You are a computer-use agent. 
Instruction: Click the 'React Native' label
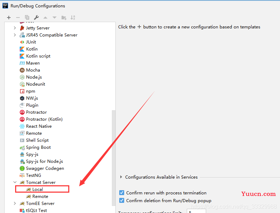pyautogui.click(x=39, y=126)
